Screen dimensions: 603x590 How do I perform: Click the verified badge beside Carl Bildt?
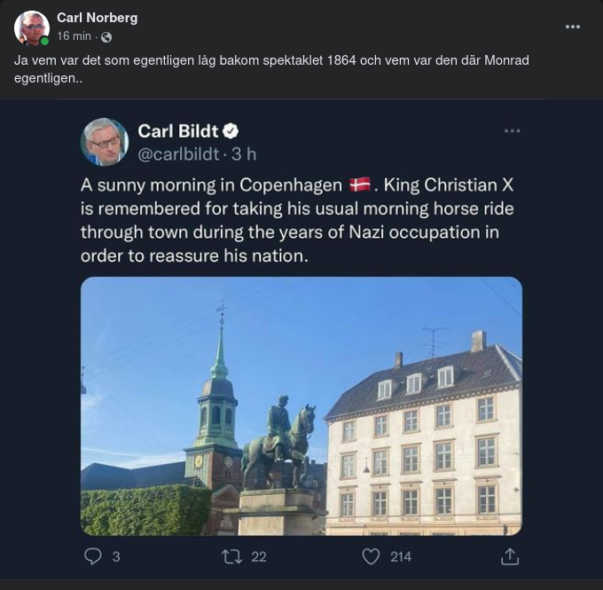[x=231, y=131]
